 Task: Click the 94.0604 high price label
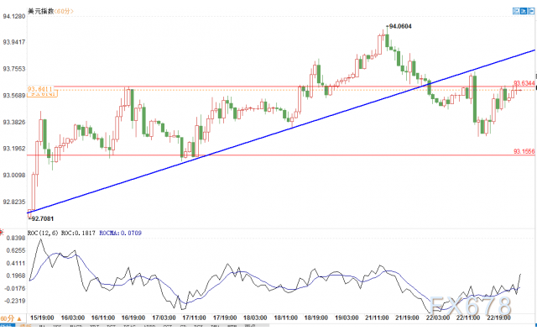(399, 26)
